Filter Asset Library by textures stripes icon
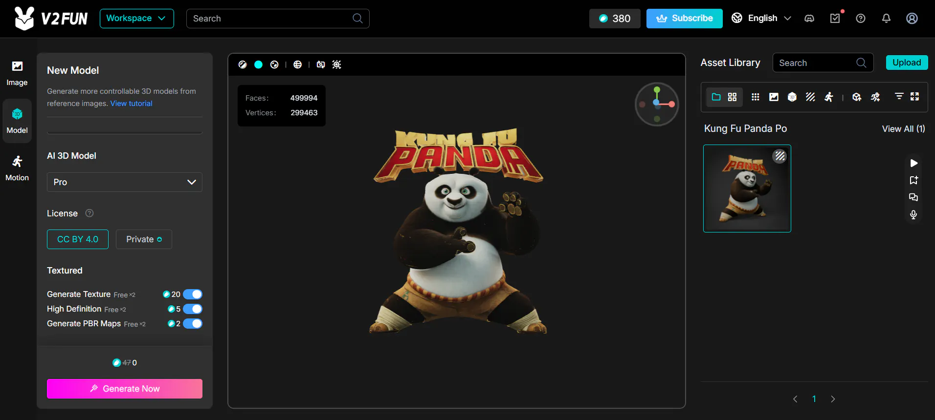Viewport: 935px width, 420px height. click(810, 97)
